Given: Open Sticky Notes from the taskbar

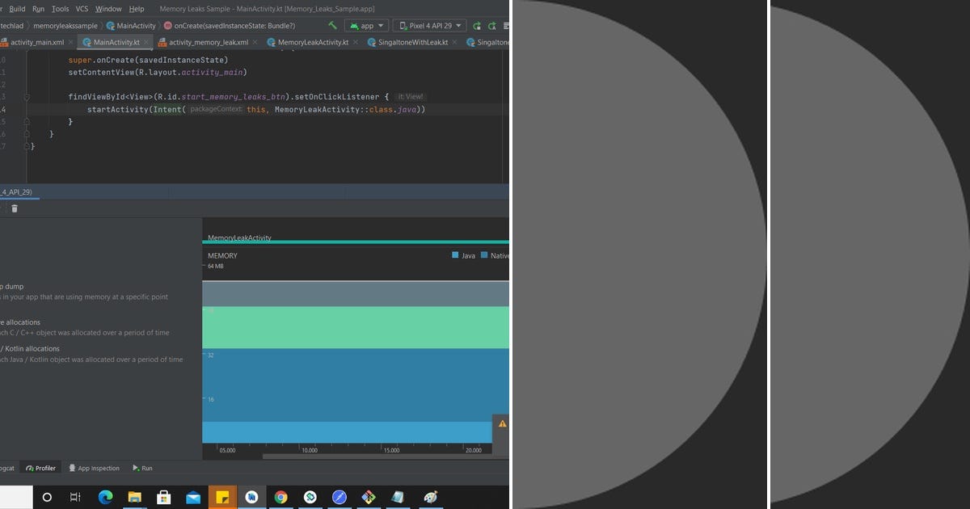Looking at the screenshot, I should pyautogui.click(x=222, y=497).
